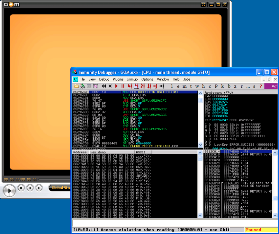The height and width of the screenshot is (234, 279).
Task: Show CPU window with 'c' button
Action: tap(210, 86)
